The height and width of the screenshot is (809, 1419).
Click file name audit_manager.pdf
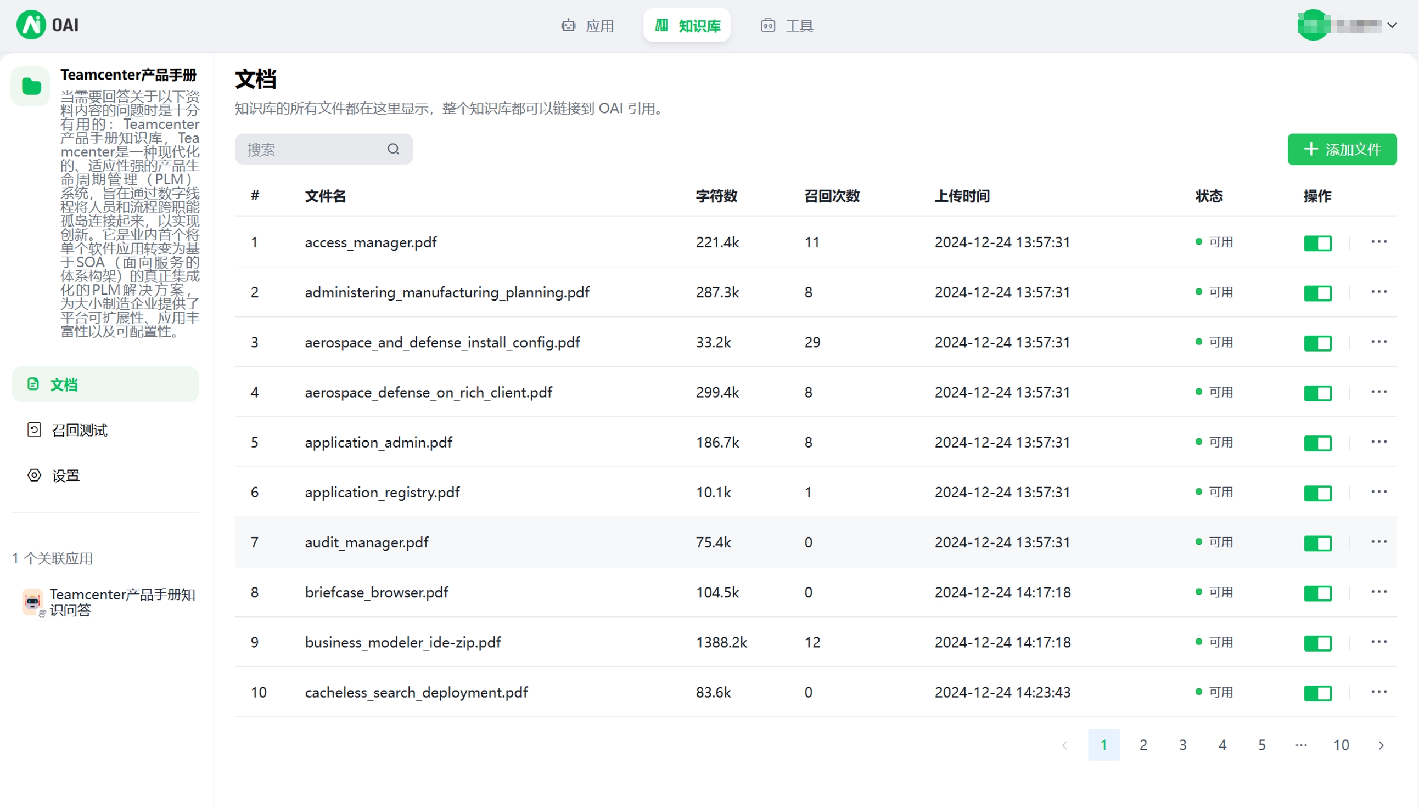367,542
